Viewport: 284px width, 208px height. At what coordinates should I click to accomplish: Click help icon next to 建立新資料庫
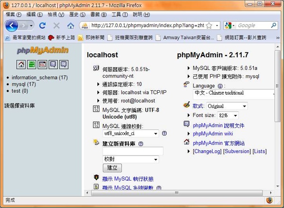pyautogui.click(x=141, y=144)
